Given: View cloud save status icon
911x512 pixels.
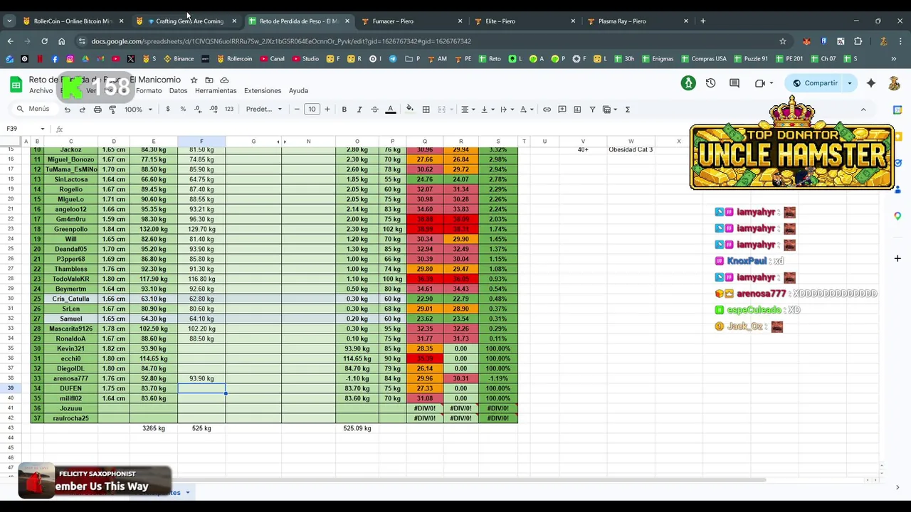Looking at the screenshot, I should 225,80.
